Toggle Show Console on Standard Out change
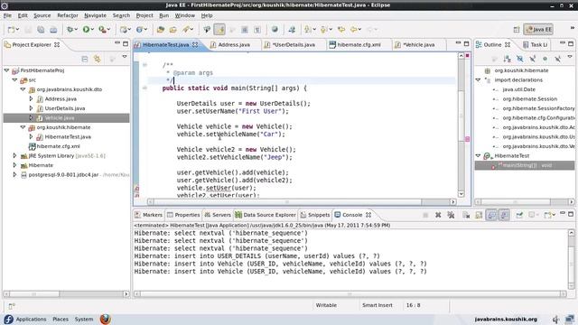This screenshot has height=325, width=578. (491, 215)
